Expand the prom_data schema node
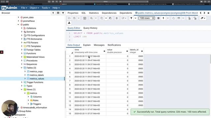This screenshot has width=211, height=118. coord(18,17)
